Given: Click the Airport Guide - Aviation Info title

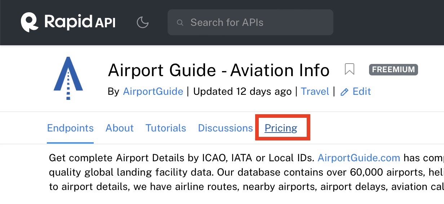Looking at the screenshot, I should [x=218, y=70].
